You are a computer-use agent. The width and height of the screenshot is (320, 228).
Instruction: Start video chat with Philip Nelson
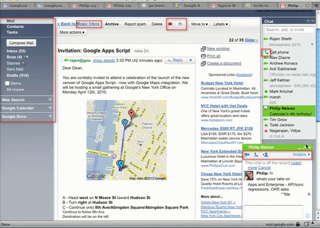(247, 155)
